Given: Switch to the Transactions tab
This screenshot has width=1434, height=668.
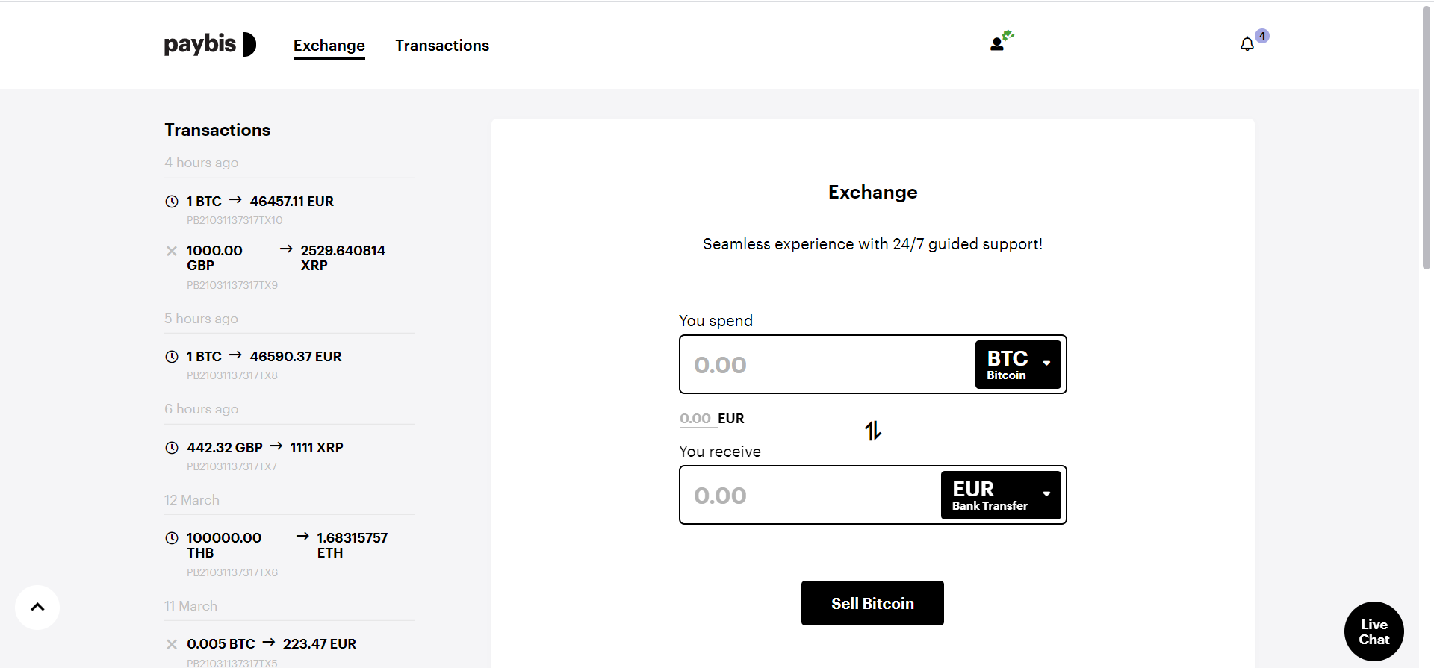Looking at the screenshot, I should click(x=442, y=45).
